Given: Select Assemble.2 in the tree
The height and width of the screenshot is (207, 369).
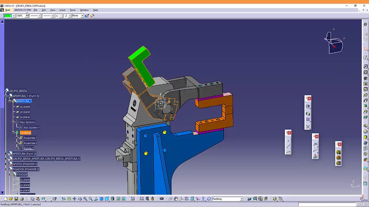Looking at the screenshot, I should tap(30, 143).
